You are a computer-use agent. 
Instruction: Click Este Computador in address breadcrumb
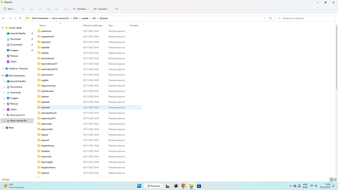(40, 18)
